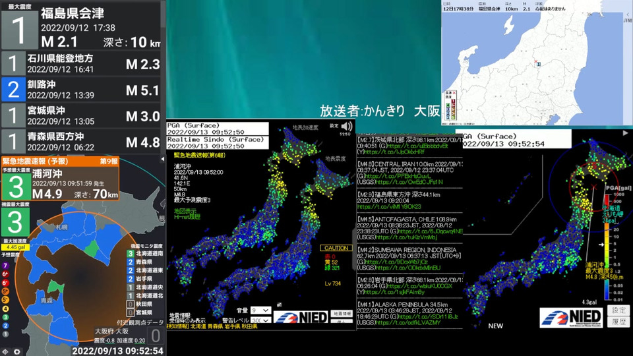Select the 福島県会津 M2.1 earthquake entry
Image resolution: width=633 pixels, height=356 pixels.
[x=81, y=25]
